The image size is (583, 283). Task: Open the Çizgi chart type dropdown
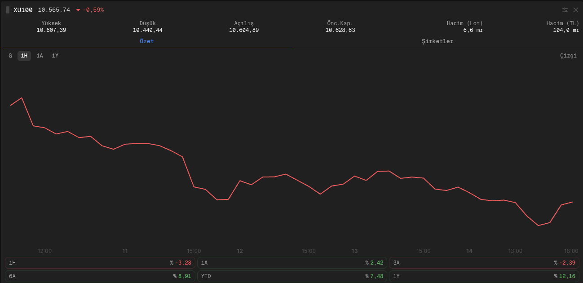pyautogui.click(x=568, y=56)
